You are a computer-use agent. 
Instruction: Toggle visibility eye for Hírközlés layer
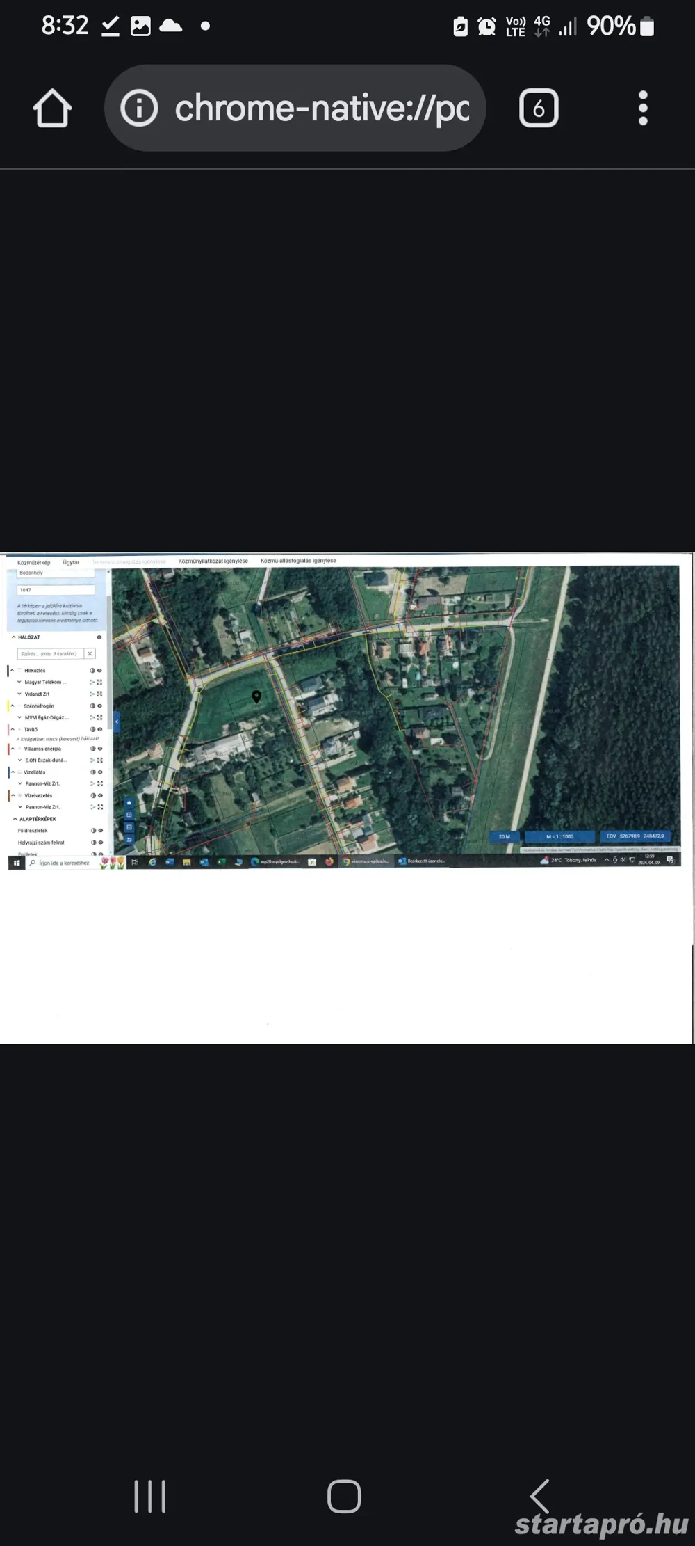pos(99,671)
